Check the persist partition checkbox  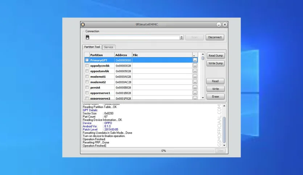(x=87, y=87)
